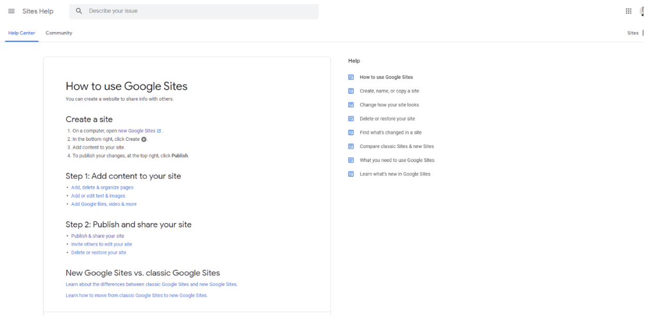Image resolution: width=660 pixels, height=323 pixels.
Task: Click the bold Publish word in step 4
Action: click(180, 156)
